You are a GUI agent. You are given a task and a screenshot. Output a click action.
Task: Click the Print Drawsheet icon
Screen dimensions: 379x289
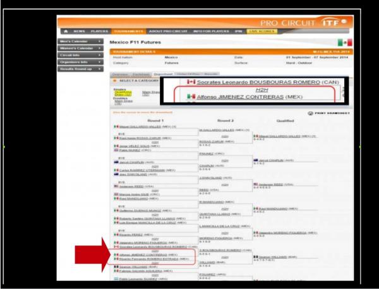click(310, 113)
